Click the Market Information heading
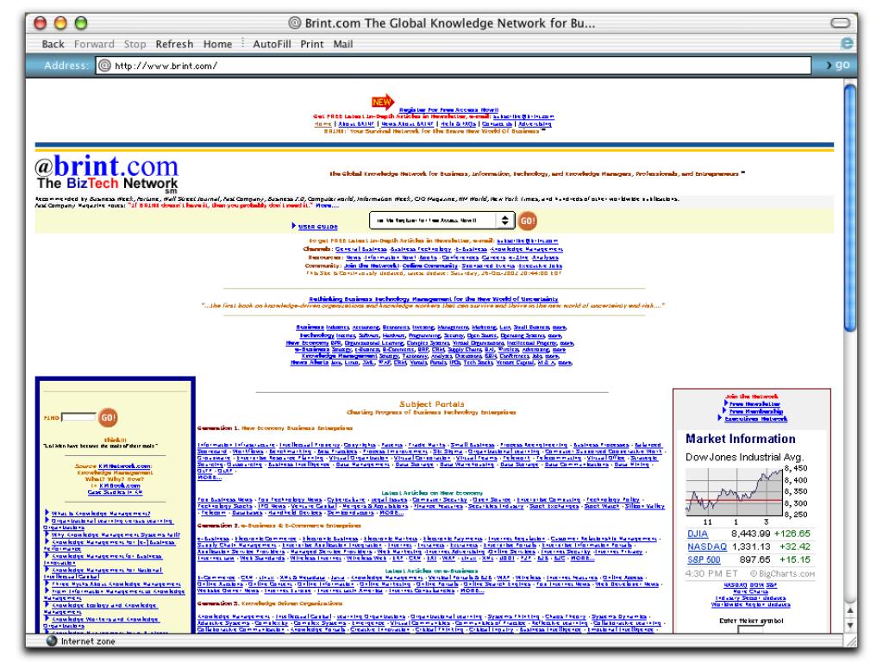This screenshot has height=662, width=883. click(741, 439)
